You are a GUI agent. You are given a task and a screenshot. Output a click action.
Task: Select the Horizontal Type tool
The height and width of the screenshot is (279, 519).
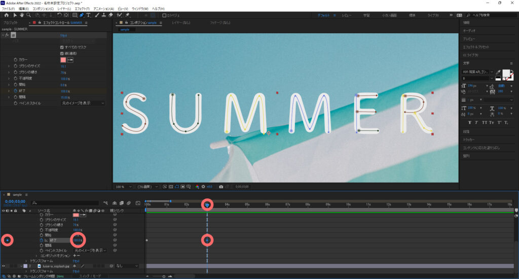point(89,15)
